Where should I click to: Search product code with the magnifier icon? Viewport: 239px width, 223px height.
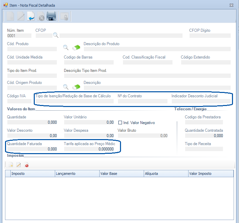(x=66, y=47)
